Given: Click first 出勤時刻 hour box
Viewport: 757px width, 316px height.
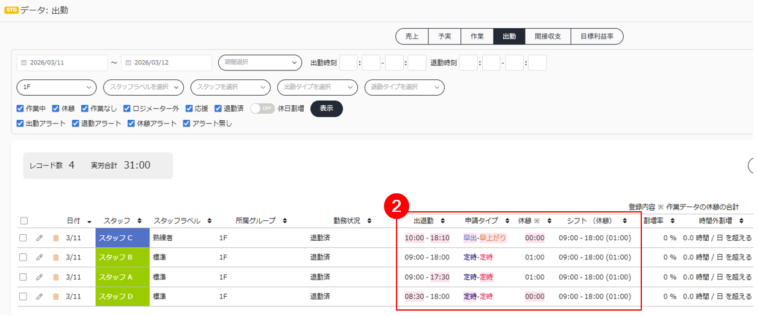Looking at the screenshot, I should [x=348, y=63].
